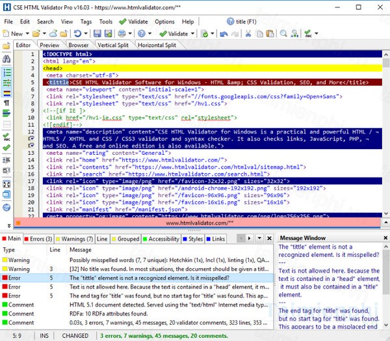Click the Validate toolbar button
Viewport: 390px width, 341px height.
click(174, 34)
